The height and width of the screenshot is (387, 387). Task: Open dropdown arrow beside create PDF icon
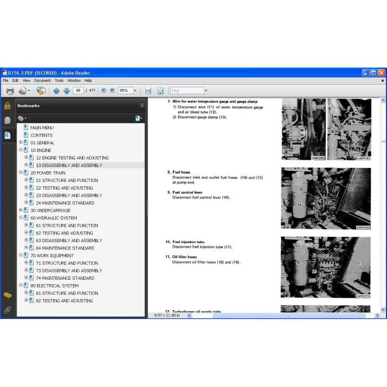pos(29,91)
